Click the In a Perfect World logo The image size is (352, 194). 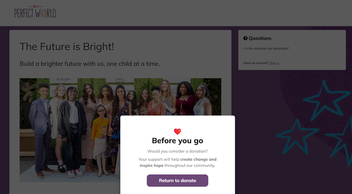click(x=35, y=12)
